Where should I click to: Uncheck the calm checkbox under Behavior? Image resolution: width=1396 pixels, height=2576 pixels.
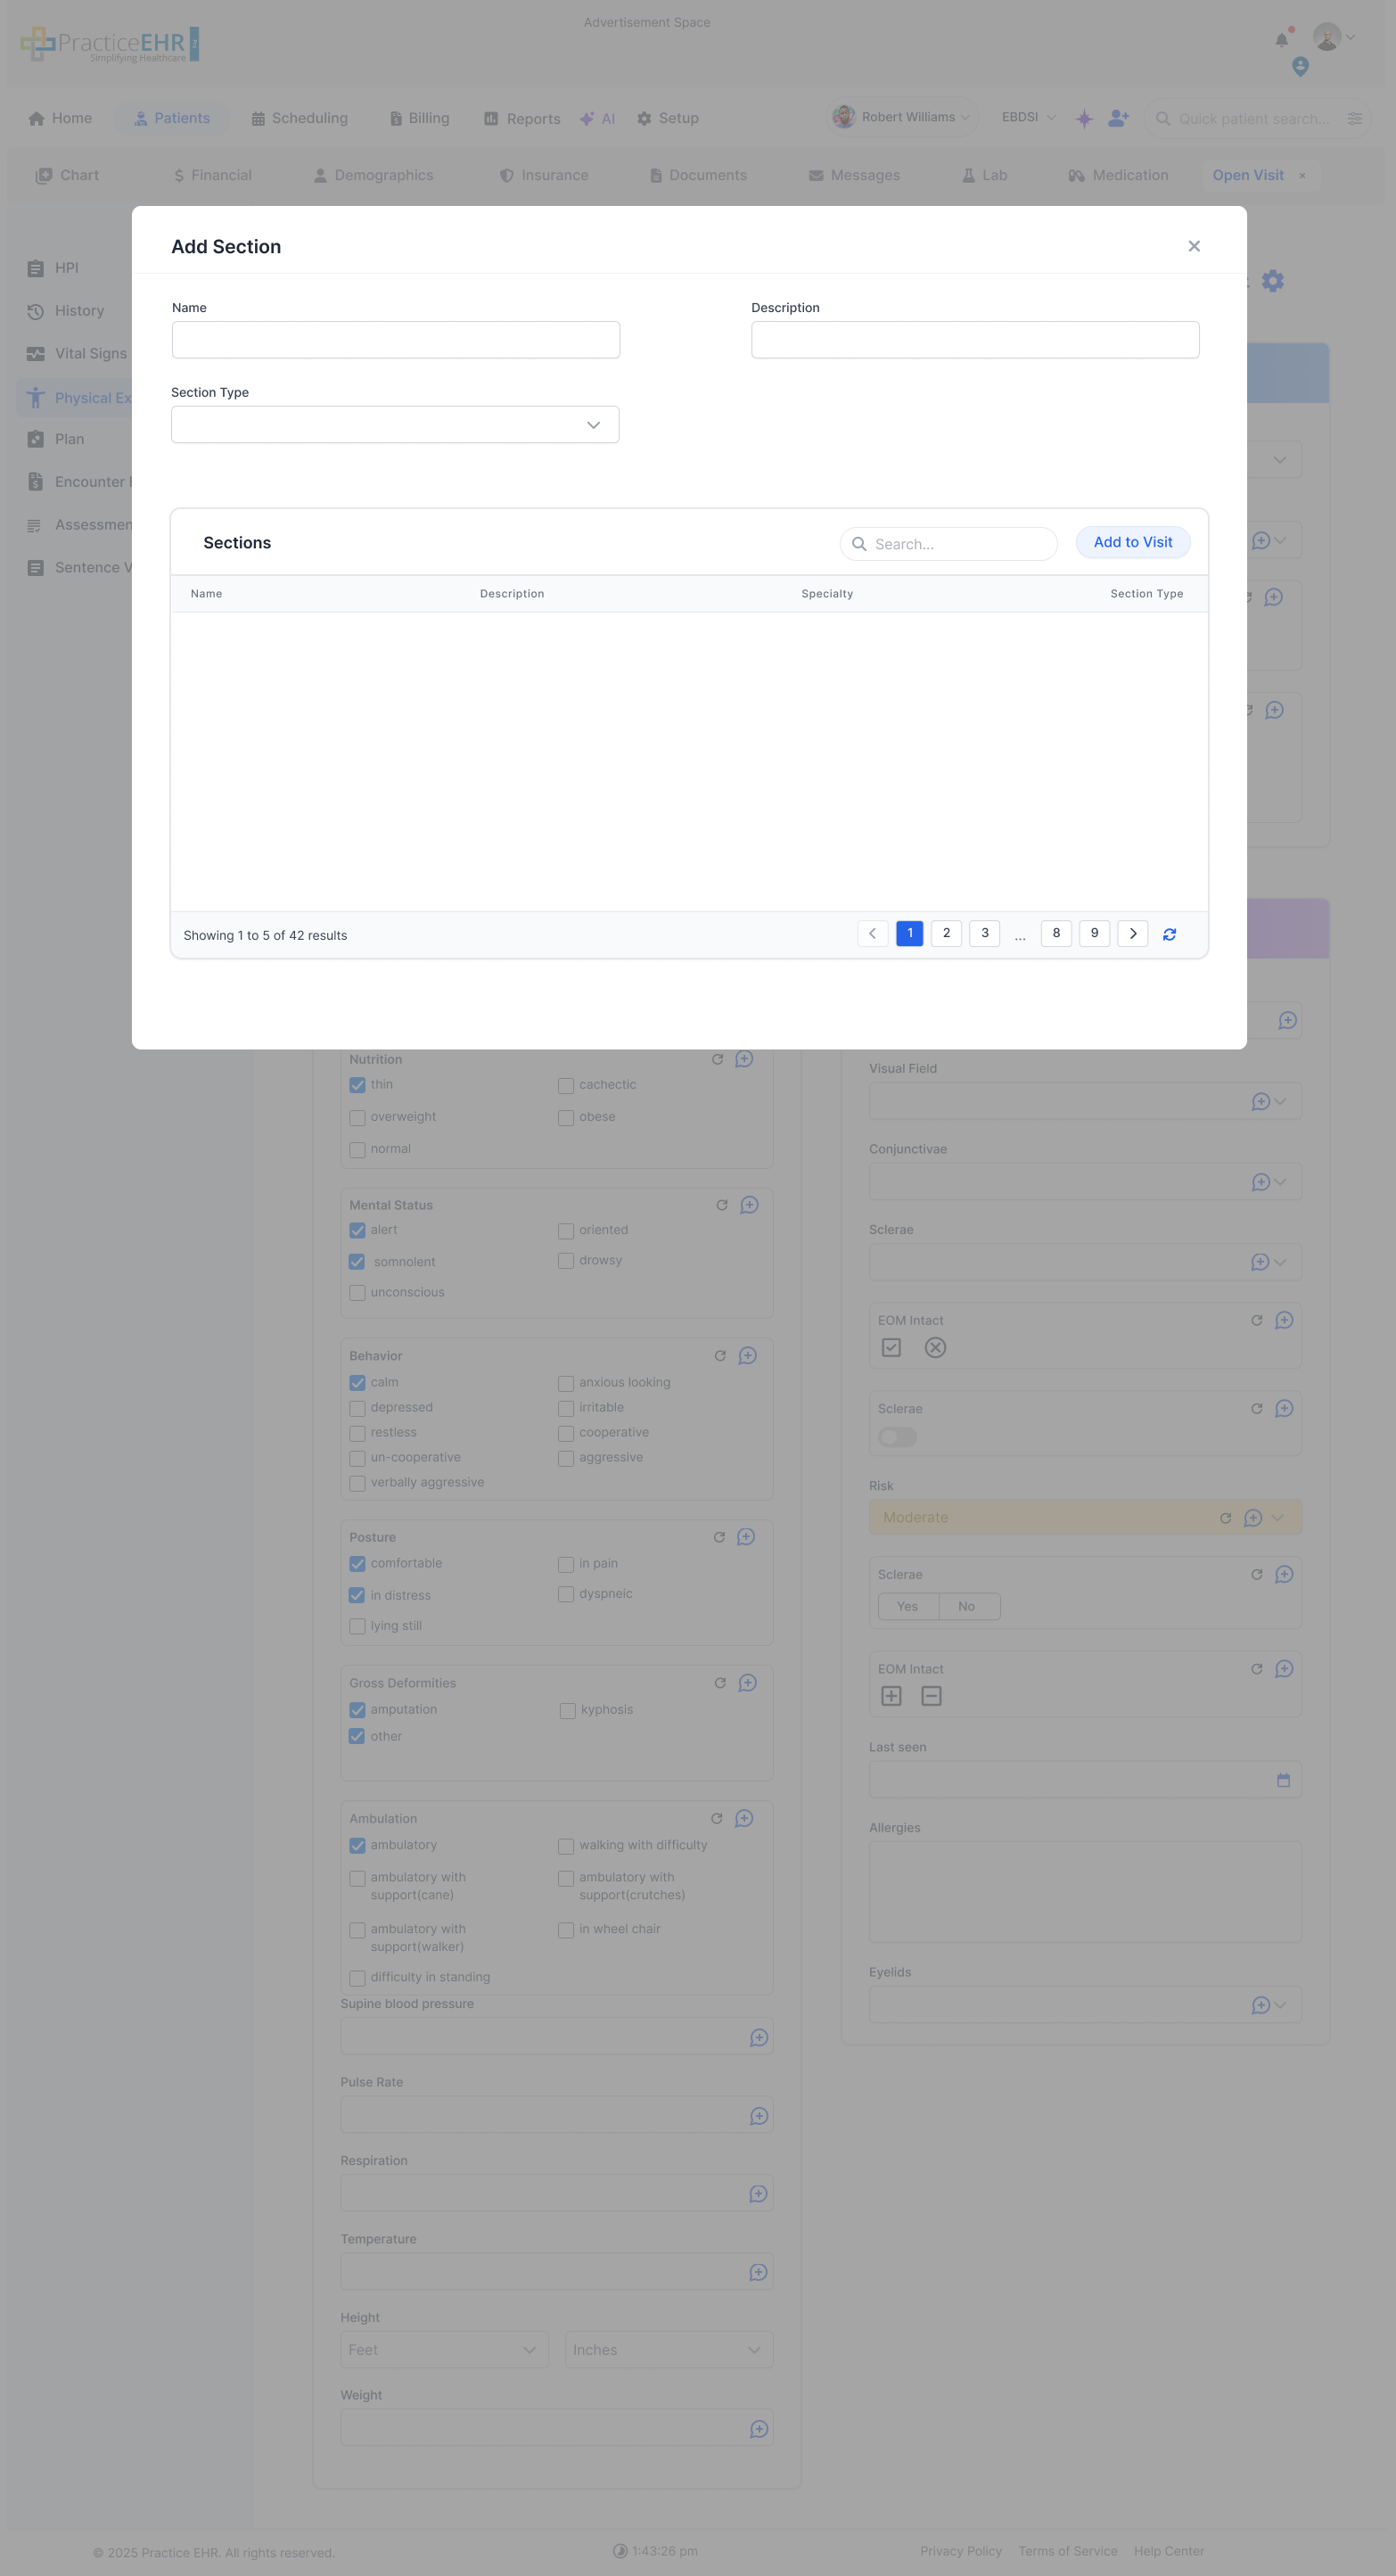[357, 1383]
